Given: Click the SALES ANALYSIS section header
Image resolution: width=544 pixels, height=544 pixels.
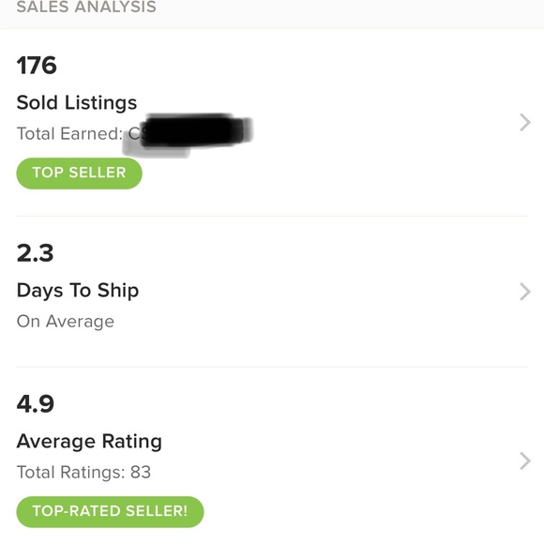Looking at the screenshot, I should click(86, 7).
